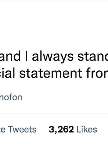The width and height of the screenshot is (108, 144).
Task: Open the 3,262 Likes list
Action: (73, 129)
